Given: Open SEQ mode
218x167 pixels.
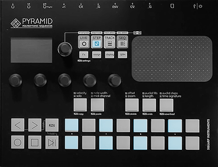Looking at the screenshot, I should click(122, 42).
